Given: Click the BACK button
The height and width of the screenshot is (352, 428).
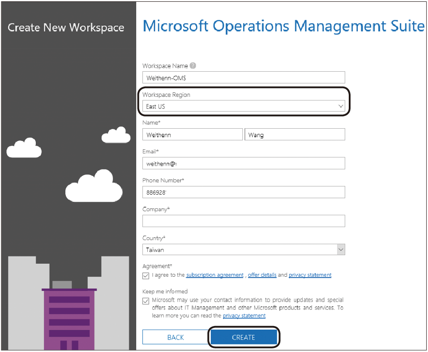Looking at the screenshot, I should click(x=175, y=337).
